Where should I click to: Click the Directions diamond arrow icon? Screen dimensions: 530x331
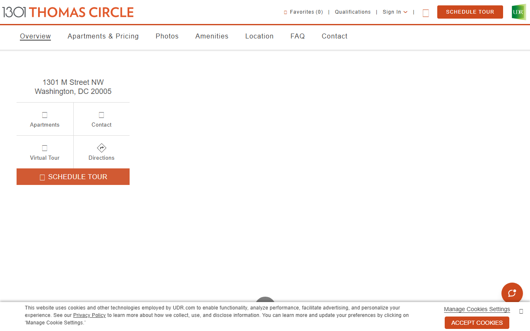click(101, 148)
